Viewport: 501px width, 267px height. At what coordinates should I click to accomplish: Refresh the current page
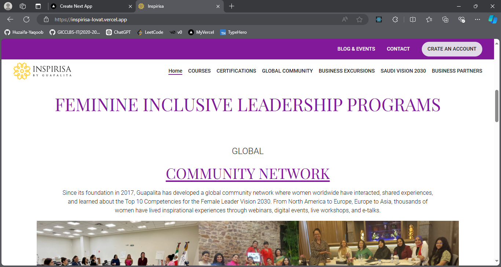[x=26, y=19]
